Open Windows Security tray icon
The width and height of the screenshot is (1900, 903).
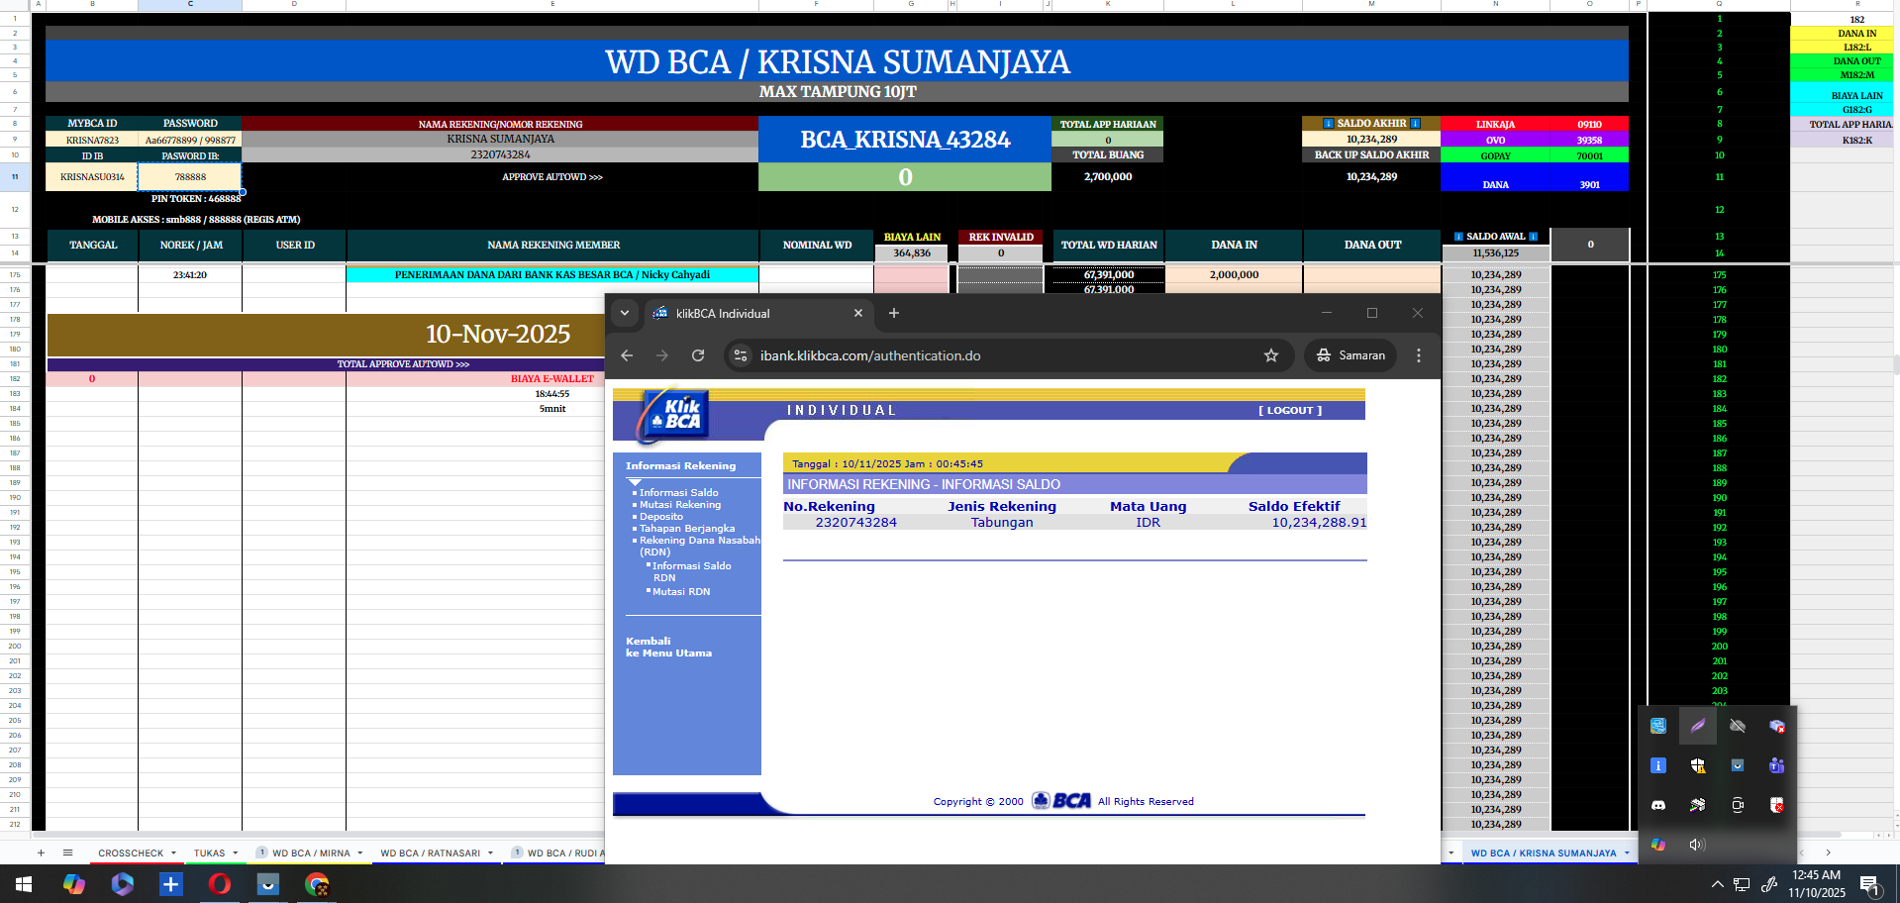pyautogui.click(x=1698, y=765)
